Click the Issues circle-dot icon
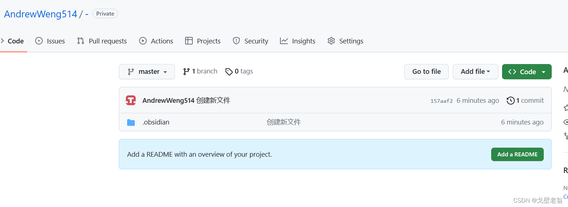 click(39, 41)
